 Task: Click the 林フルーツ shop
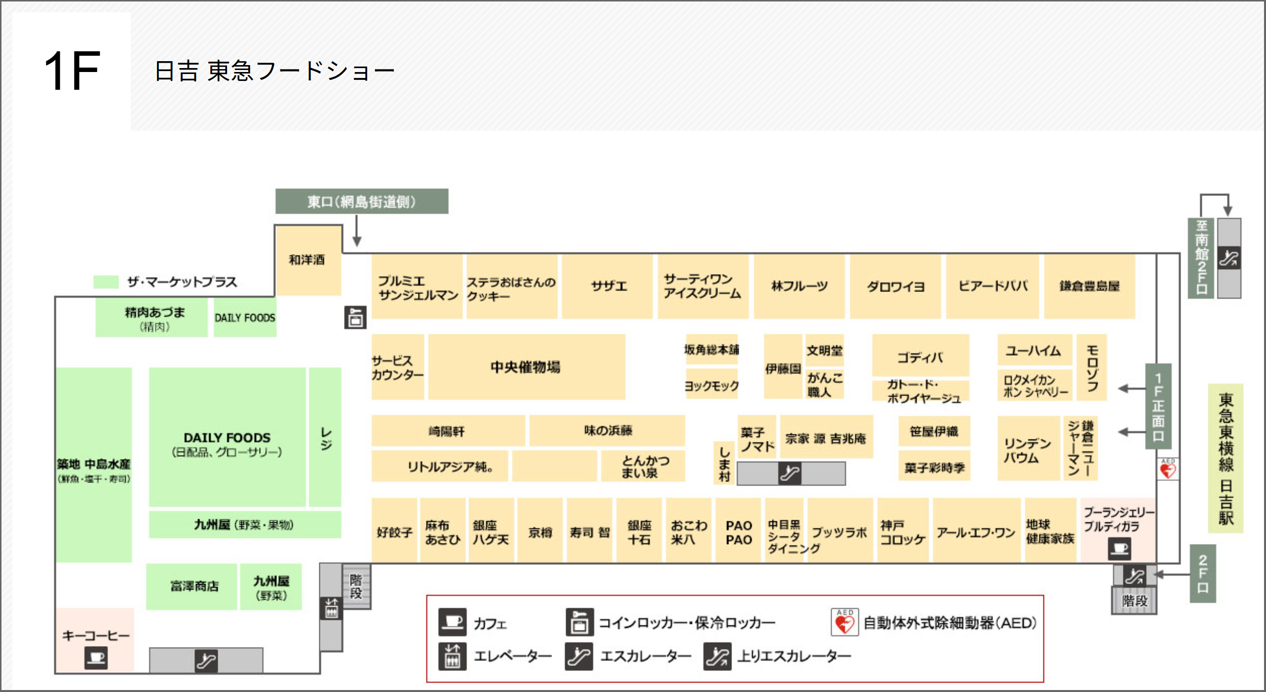tap(799, 287)
